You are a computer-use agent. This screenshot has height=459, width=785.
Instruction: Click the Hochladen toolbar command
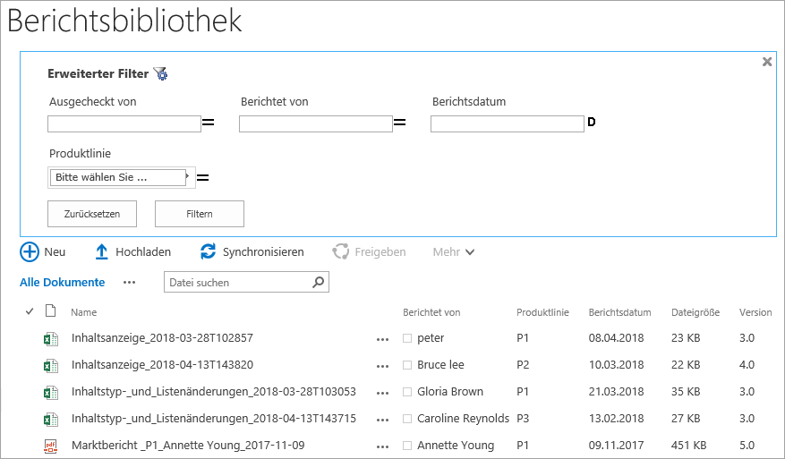pos(132,251)
